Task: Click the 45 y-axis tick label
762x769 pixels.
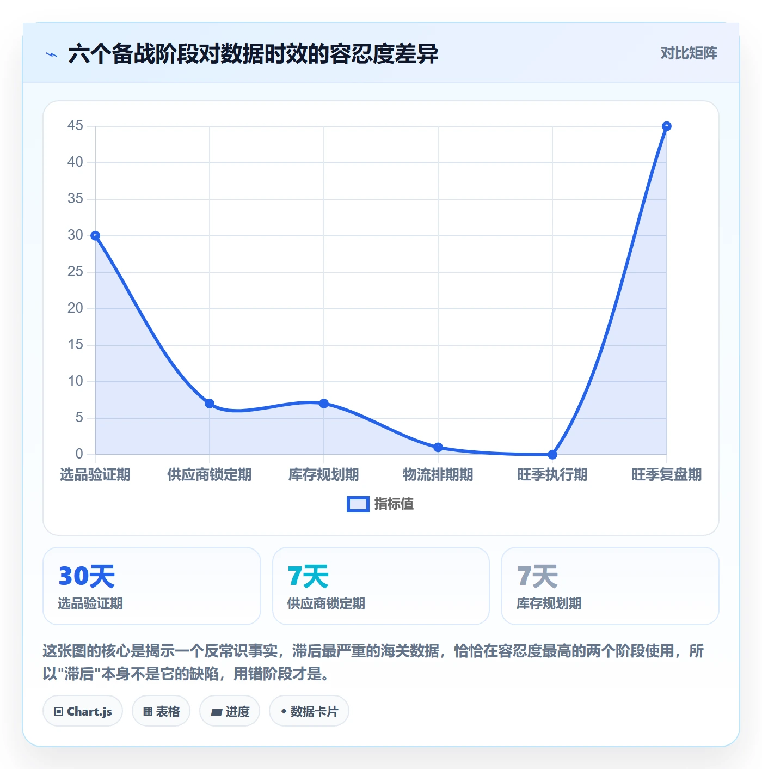Action: [x=75, y=126]
